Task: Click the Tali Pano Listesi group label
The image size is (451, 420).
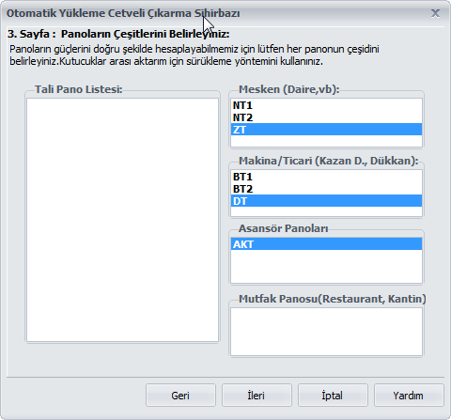Action: (x=78, y=89)
